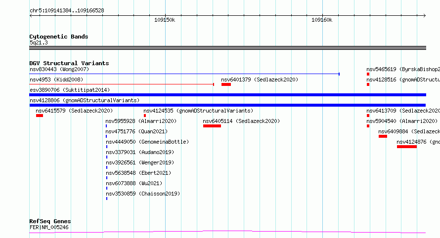
Task: Open nsv4124535 (gnomADStructuralVariants) label
Action: pos(198,111)
